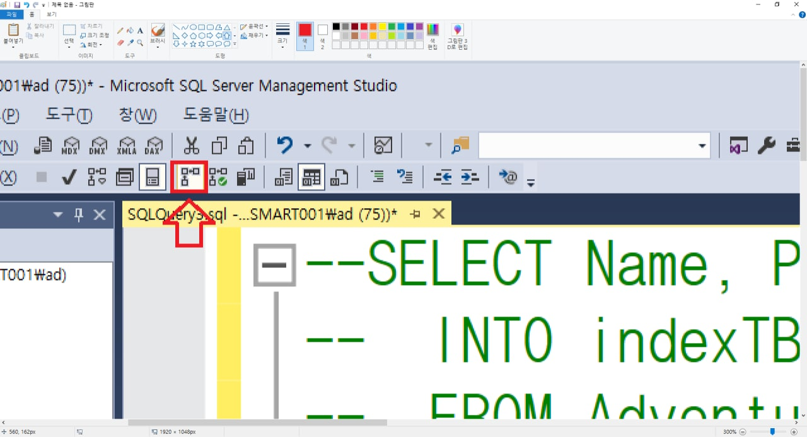
Task: Click the comment out lines icon in SSMS
Action: click(x=378, y=177)
